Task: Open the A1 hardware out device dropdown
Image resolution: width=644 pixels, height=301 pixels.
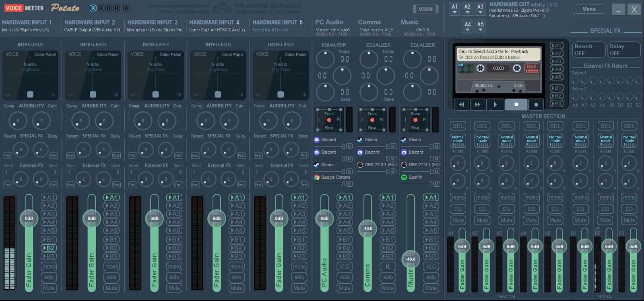Action: coord(454,9)
